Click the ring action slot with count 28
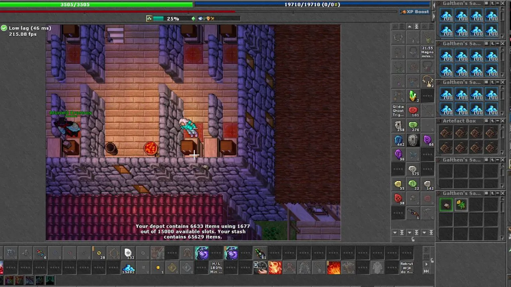511x287 pixels. click(99, 253)
